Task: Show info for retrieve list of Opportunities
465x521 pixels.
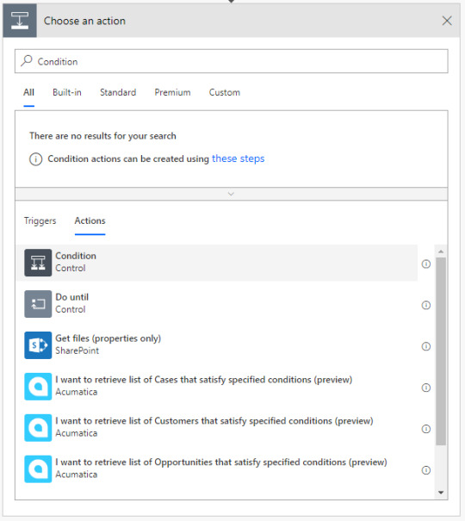Action: tap(425, 470)
